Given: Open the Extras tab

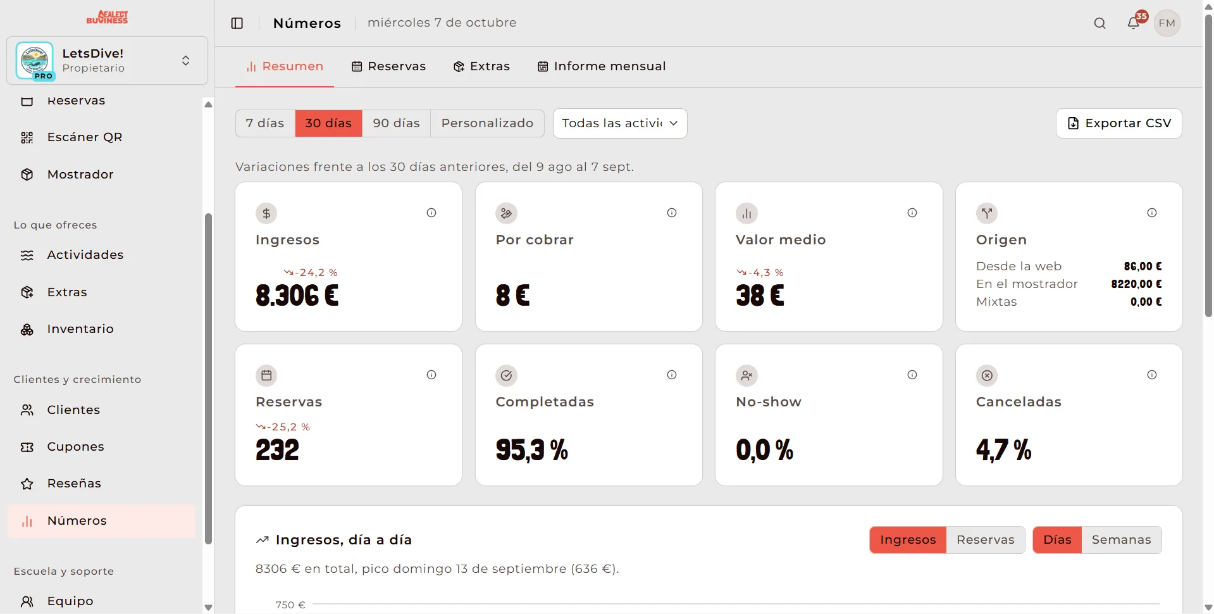Looking at the screenshot, I should (482, 66).
